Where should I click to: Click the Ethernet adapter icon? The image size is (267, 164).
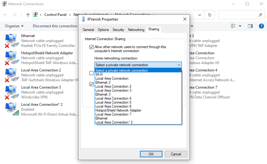click(11, 41)
